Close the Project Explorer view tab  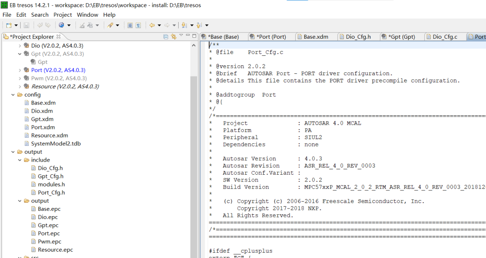[x=58, y=37]
